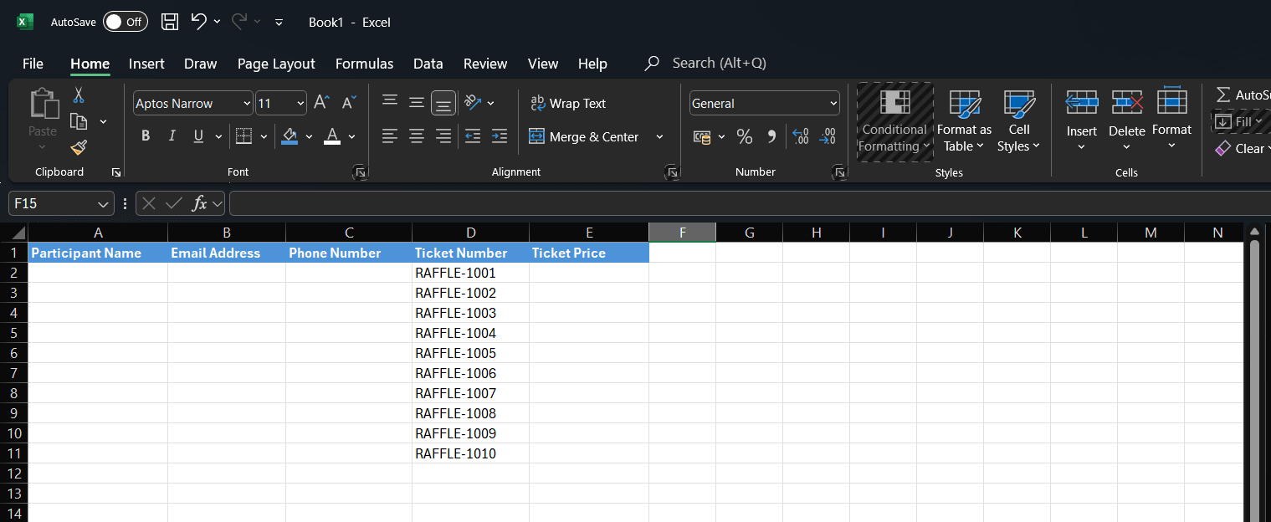The height and width of the screenshot is (522, 1271).
Task: Open Customize Quick Access Toolbar dropdown
Action: click(x=279, y=23)
